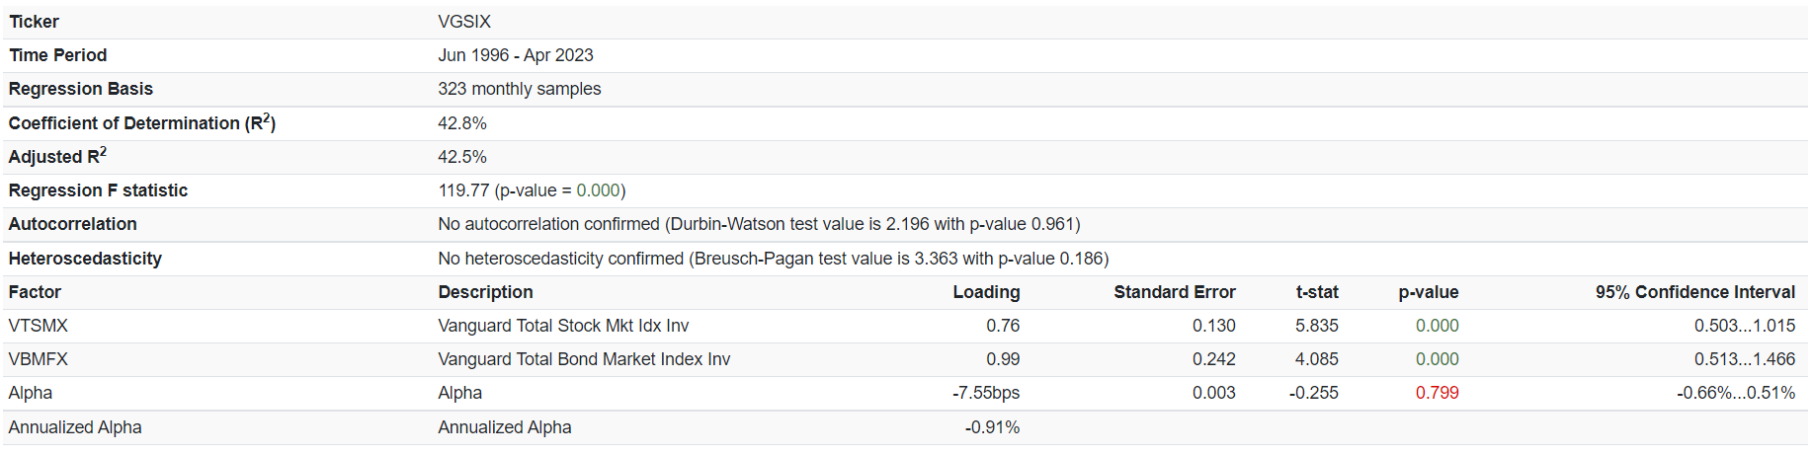The image size is (1813, 454).
Task: Click the VBMFX confidence interval 0.513...1.466
Action: pos(1744,359)
